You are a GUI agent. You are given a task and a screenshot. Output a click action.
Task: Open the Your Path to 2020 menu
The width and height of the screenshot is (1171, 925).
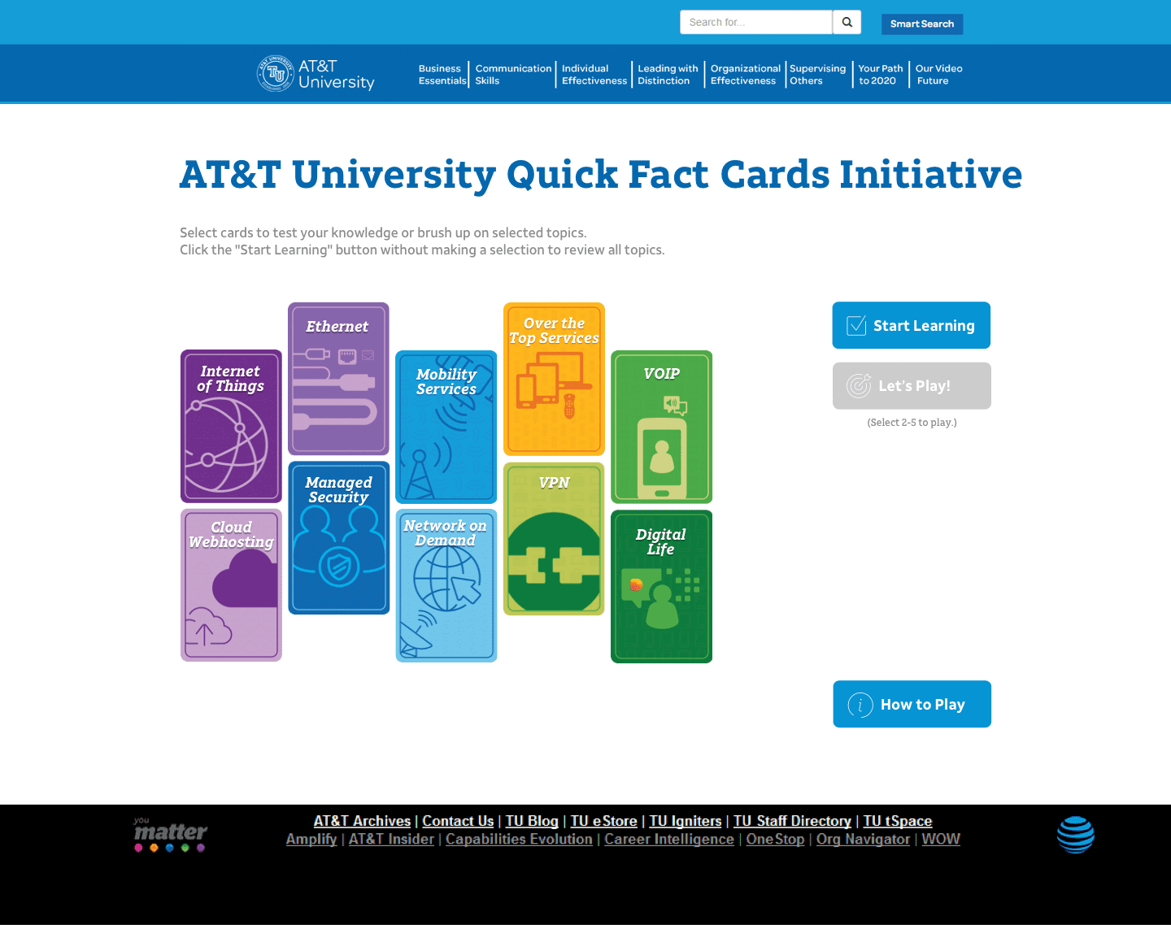pyautogui.click(x=881, y=75)
